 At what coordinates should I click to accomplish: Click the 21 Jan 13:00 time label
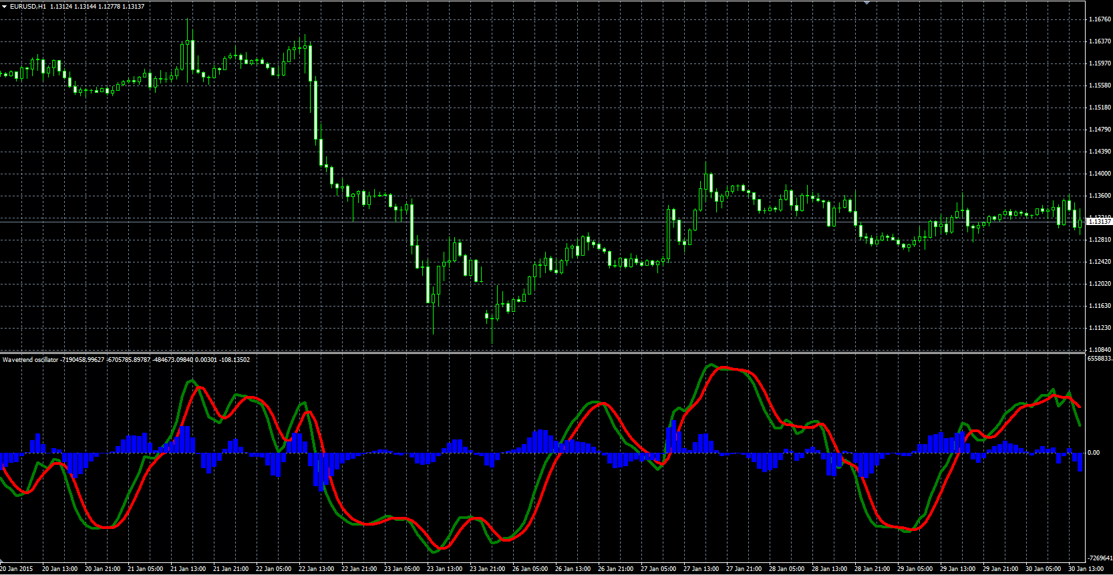point(188,569)
